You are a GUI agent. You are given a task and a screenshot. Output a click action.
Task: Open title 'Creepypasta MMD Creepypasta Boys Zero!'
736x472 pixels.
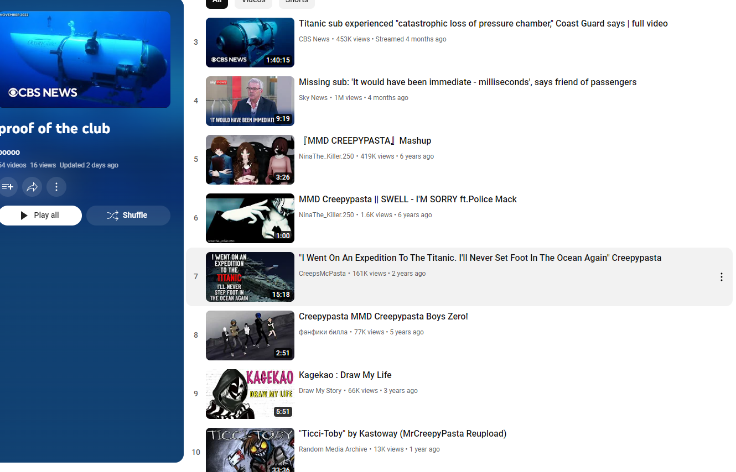pos(383,317)
